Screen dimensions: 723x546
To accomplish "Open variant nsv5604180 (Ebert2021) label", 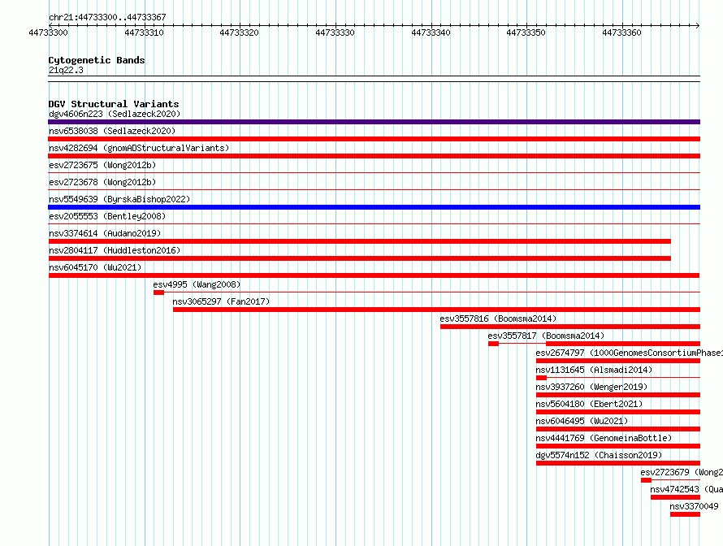I will (x=589, y=404).
